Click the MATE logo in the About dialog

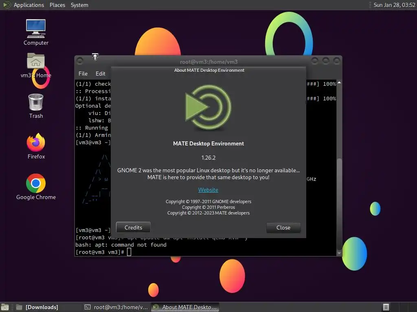tap(208, 107)
